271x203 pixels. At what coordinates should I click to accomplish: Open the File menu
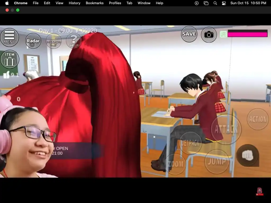tap(36, 3)
